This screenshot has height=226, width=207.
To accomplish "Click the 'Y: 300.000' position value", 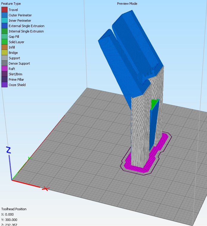I will pyautogui.click(x=9, y=220).
